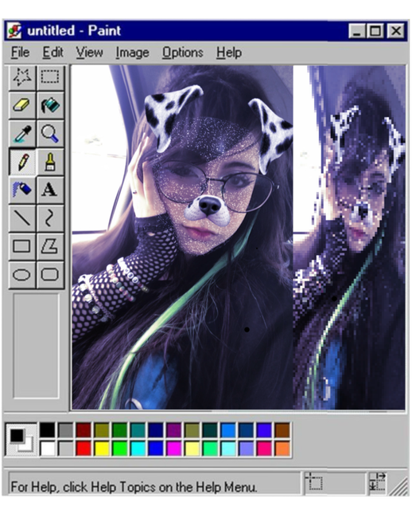412x510 pixels.
Task: Pick the white color swatch
Action: point(48,448)
